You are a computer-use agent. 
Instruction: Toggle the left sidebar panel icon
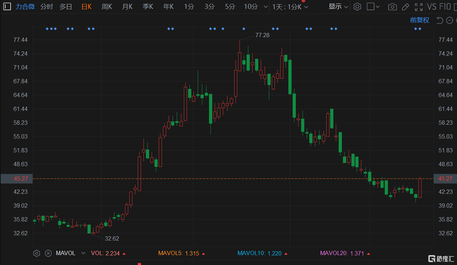coord(7,6)
